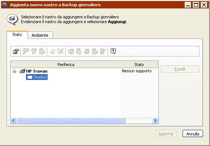Click the wavy lines with pin toolbar icon

click(x=60, y=51)
